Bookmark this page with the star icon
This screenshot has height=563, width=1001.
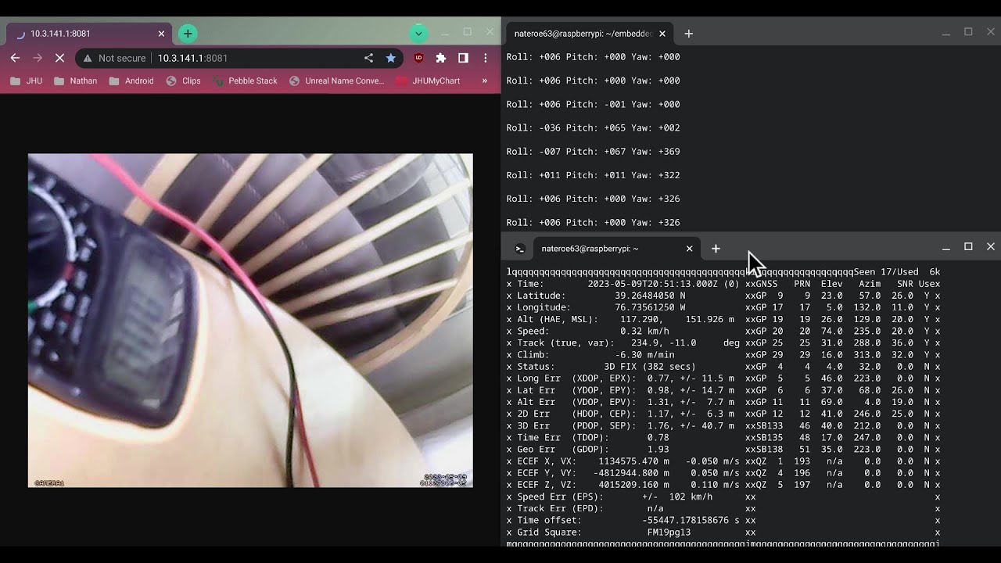tap(390, 58)
